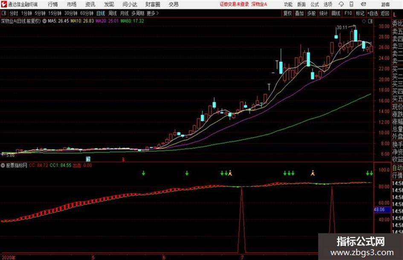Switch to the 多周期 multi-period tab
The width and height of the screenshot is (403, 260).
138,13
